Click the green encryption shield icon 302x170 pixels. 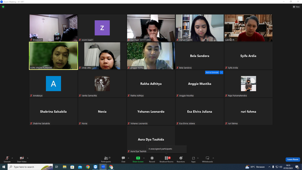pos(3,7)
